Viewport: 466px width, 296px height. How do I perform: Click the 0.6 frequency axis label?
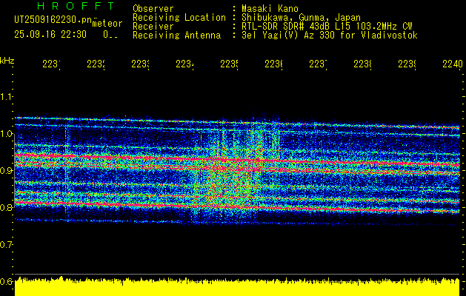6,281
